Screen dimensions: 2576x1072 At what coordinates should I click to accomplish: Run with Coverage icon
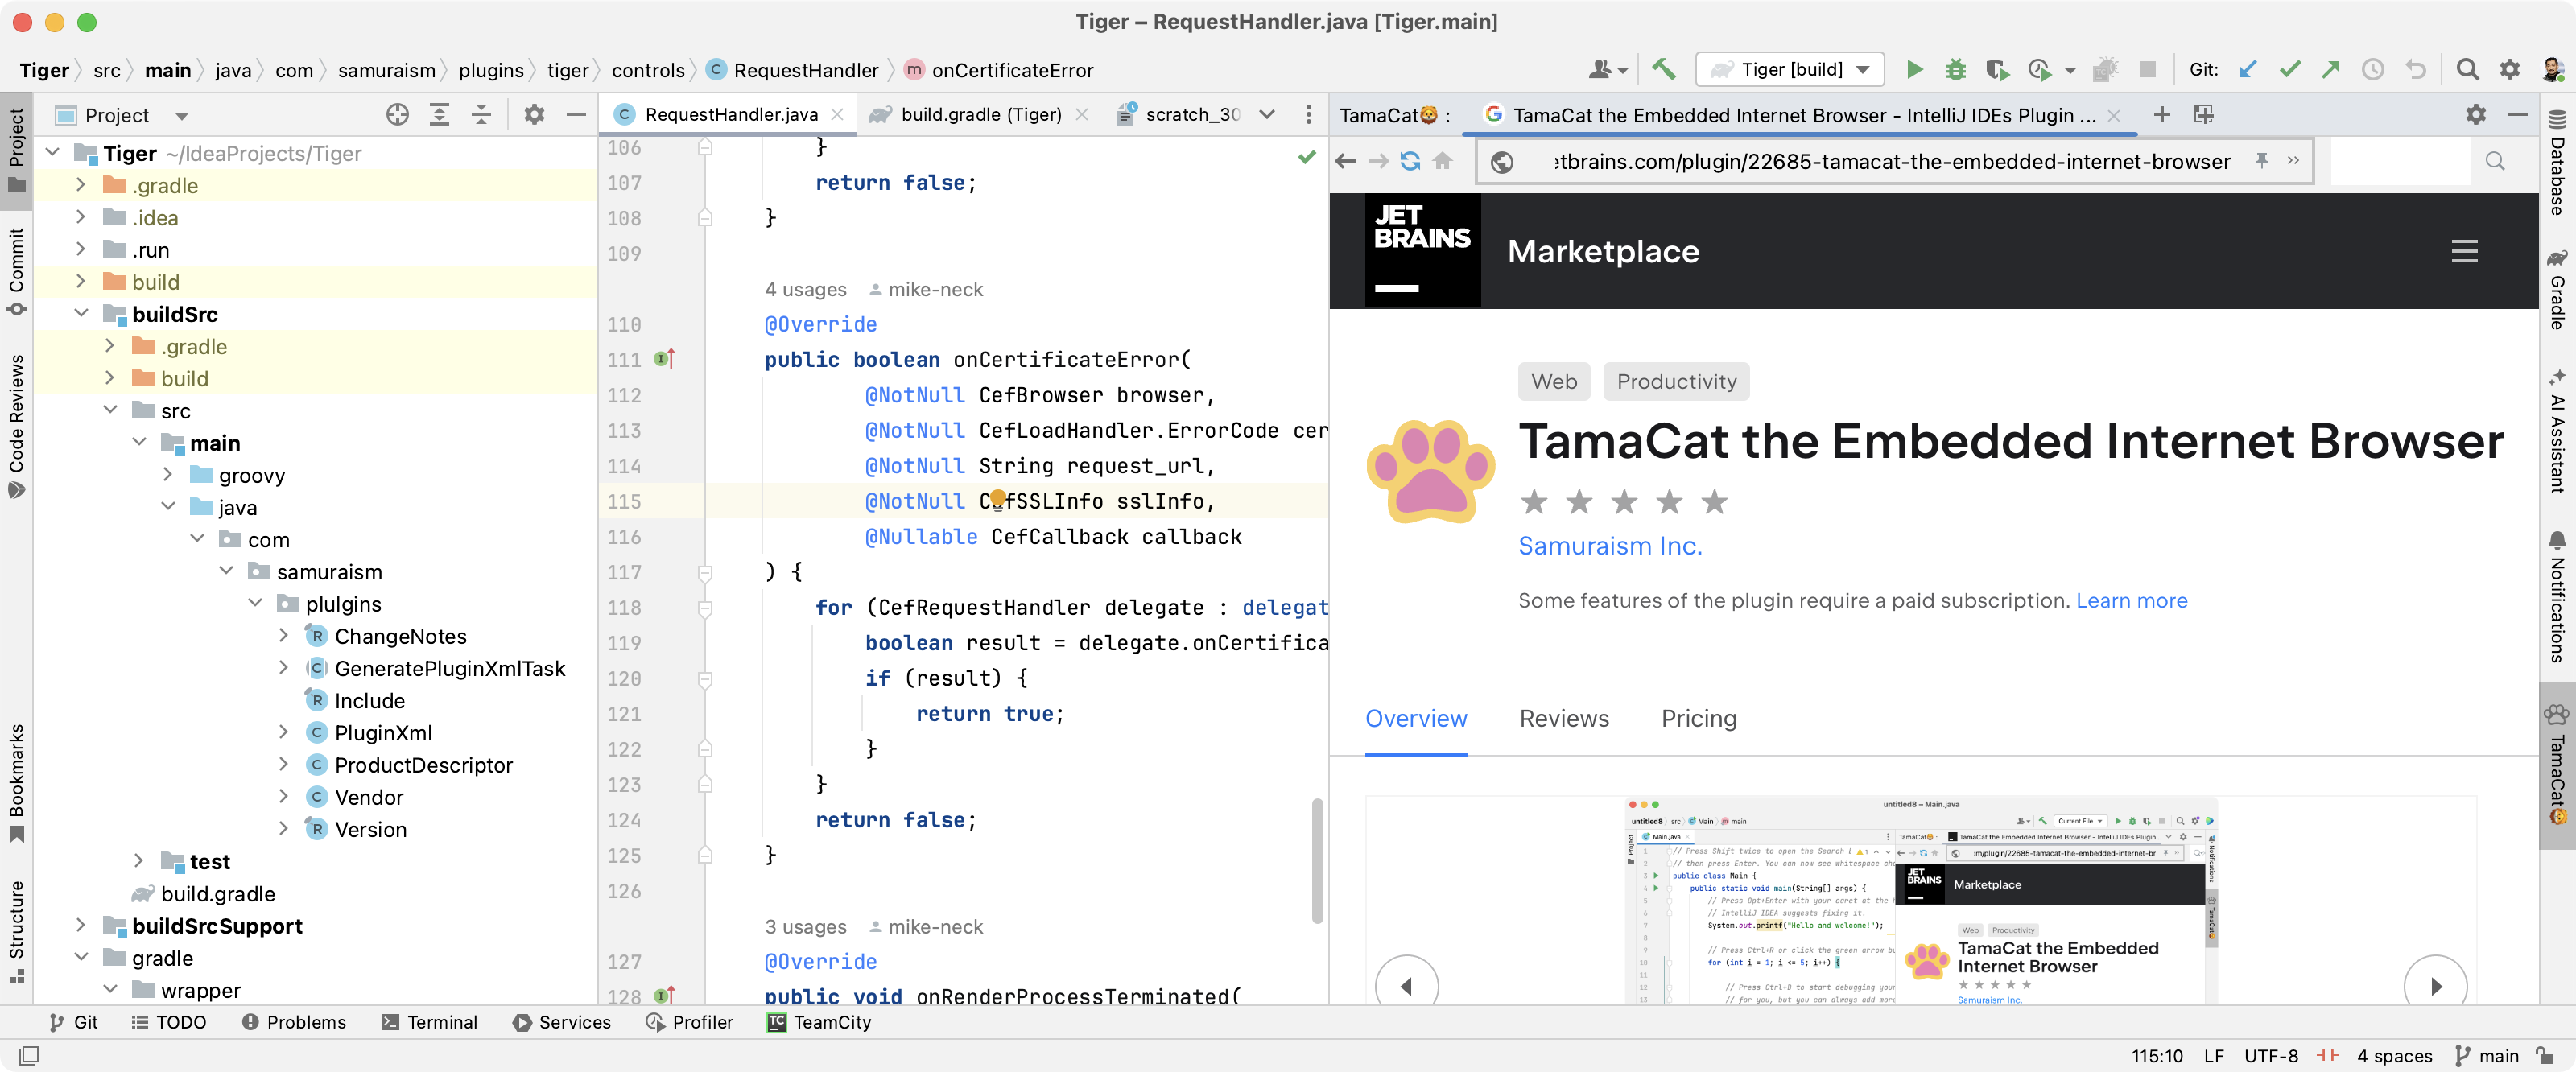point(1997,69)
